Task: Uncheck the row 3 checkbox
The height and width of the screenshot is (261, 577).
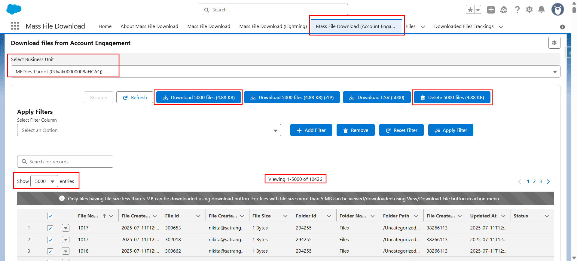Action: (50, 251)
